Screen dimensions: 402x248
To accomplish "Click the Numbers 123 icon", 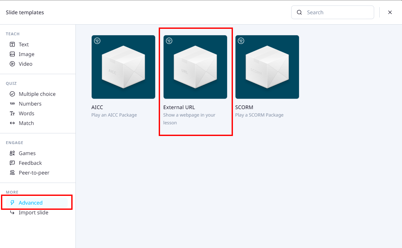I will tap(12, 104).
